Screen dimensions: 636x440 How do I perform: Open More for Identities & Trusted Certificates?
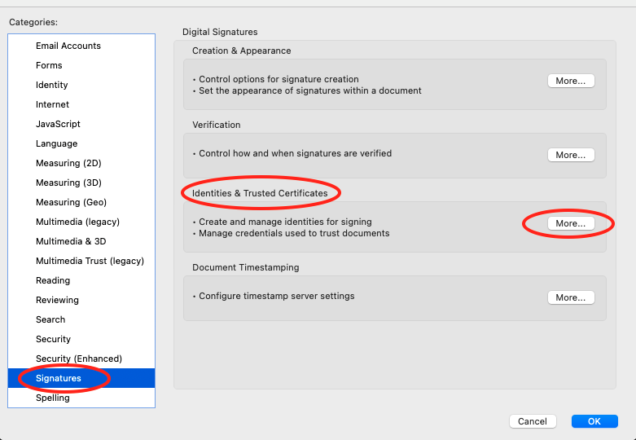pos(571,223)
